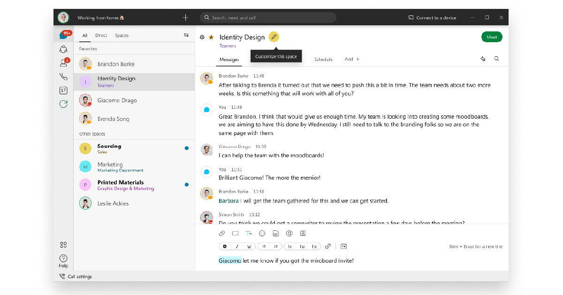Open the space list filter options
The image size is (563, 295).
pos(186,35)
